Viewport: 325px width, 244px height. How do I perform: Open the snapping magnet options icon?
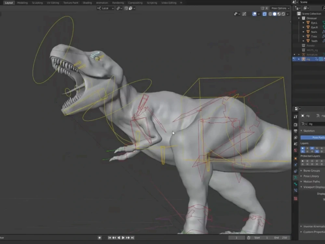click(121, 8)
